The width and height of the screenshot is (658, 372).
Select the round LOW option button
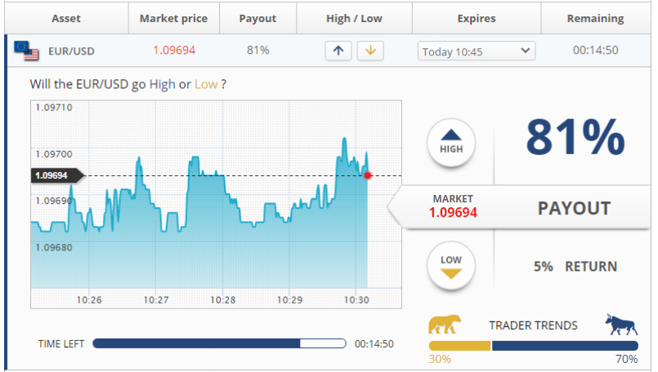tap(451, 266)
